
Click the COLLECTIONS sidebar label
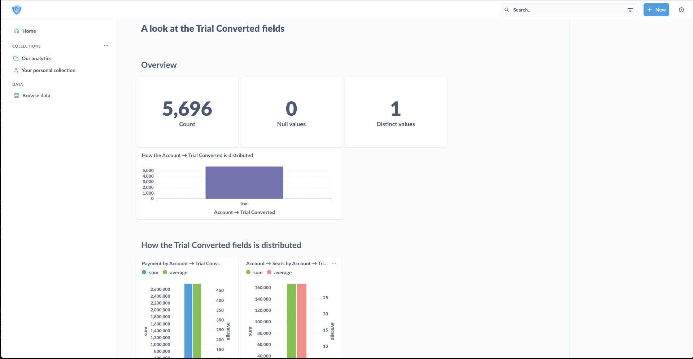click(x=26, y=46)
